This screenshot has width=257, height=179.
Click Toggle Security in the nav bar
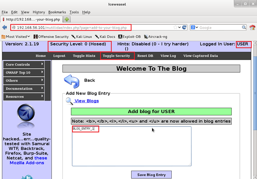coord(116,56)
